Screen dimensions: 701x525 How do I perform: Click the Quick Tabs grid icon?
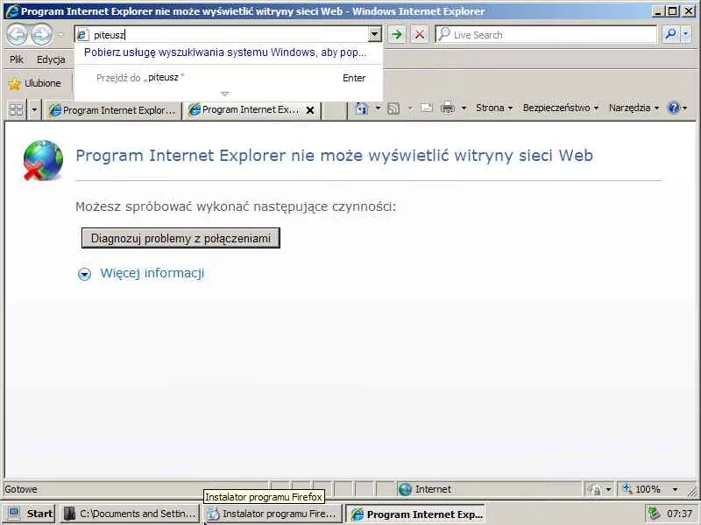coord(17,109)
